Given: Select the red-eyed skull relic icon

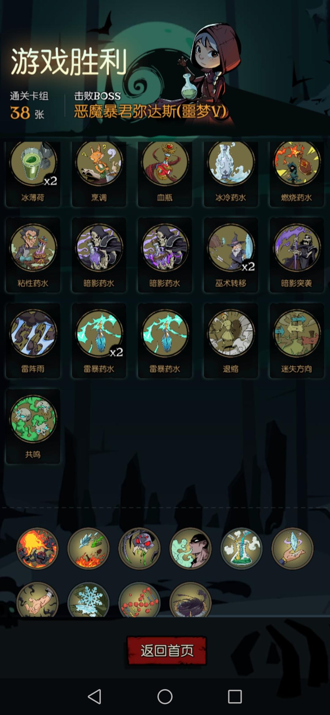Looking at the screenshot, I should (x=139, y=548).
